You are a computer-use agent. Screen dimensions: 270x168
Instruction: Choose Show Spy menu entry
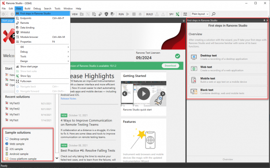click(42, 76)
